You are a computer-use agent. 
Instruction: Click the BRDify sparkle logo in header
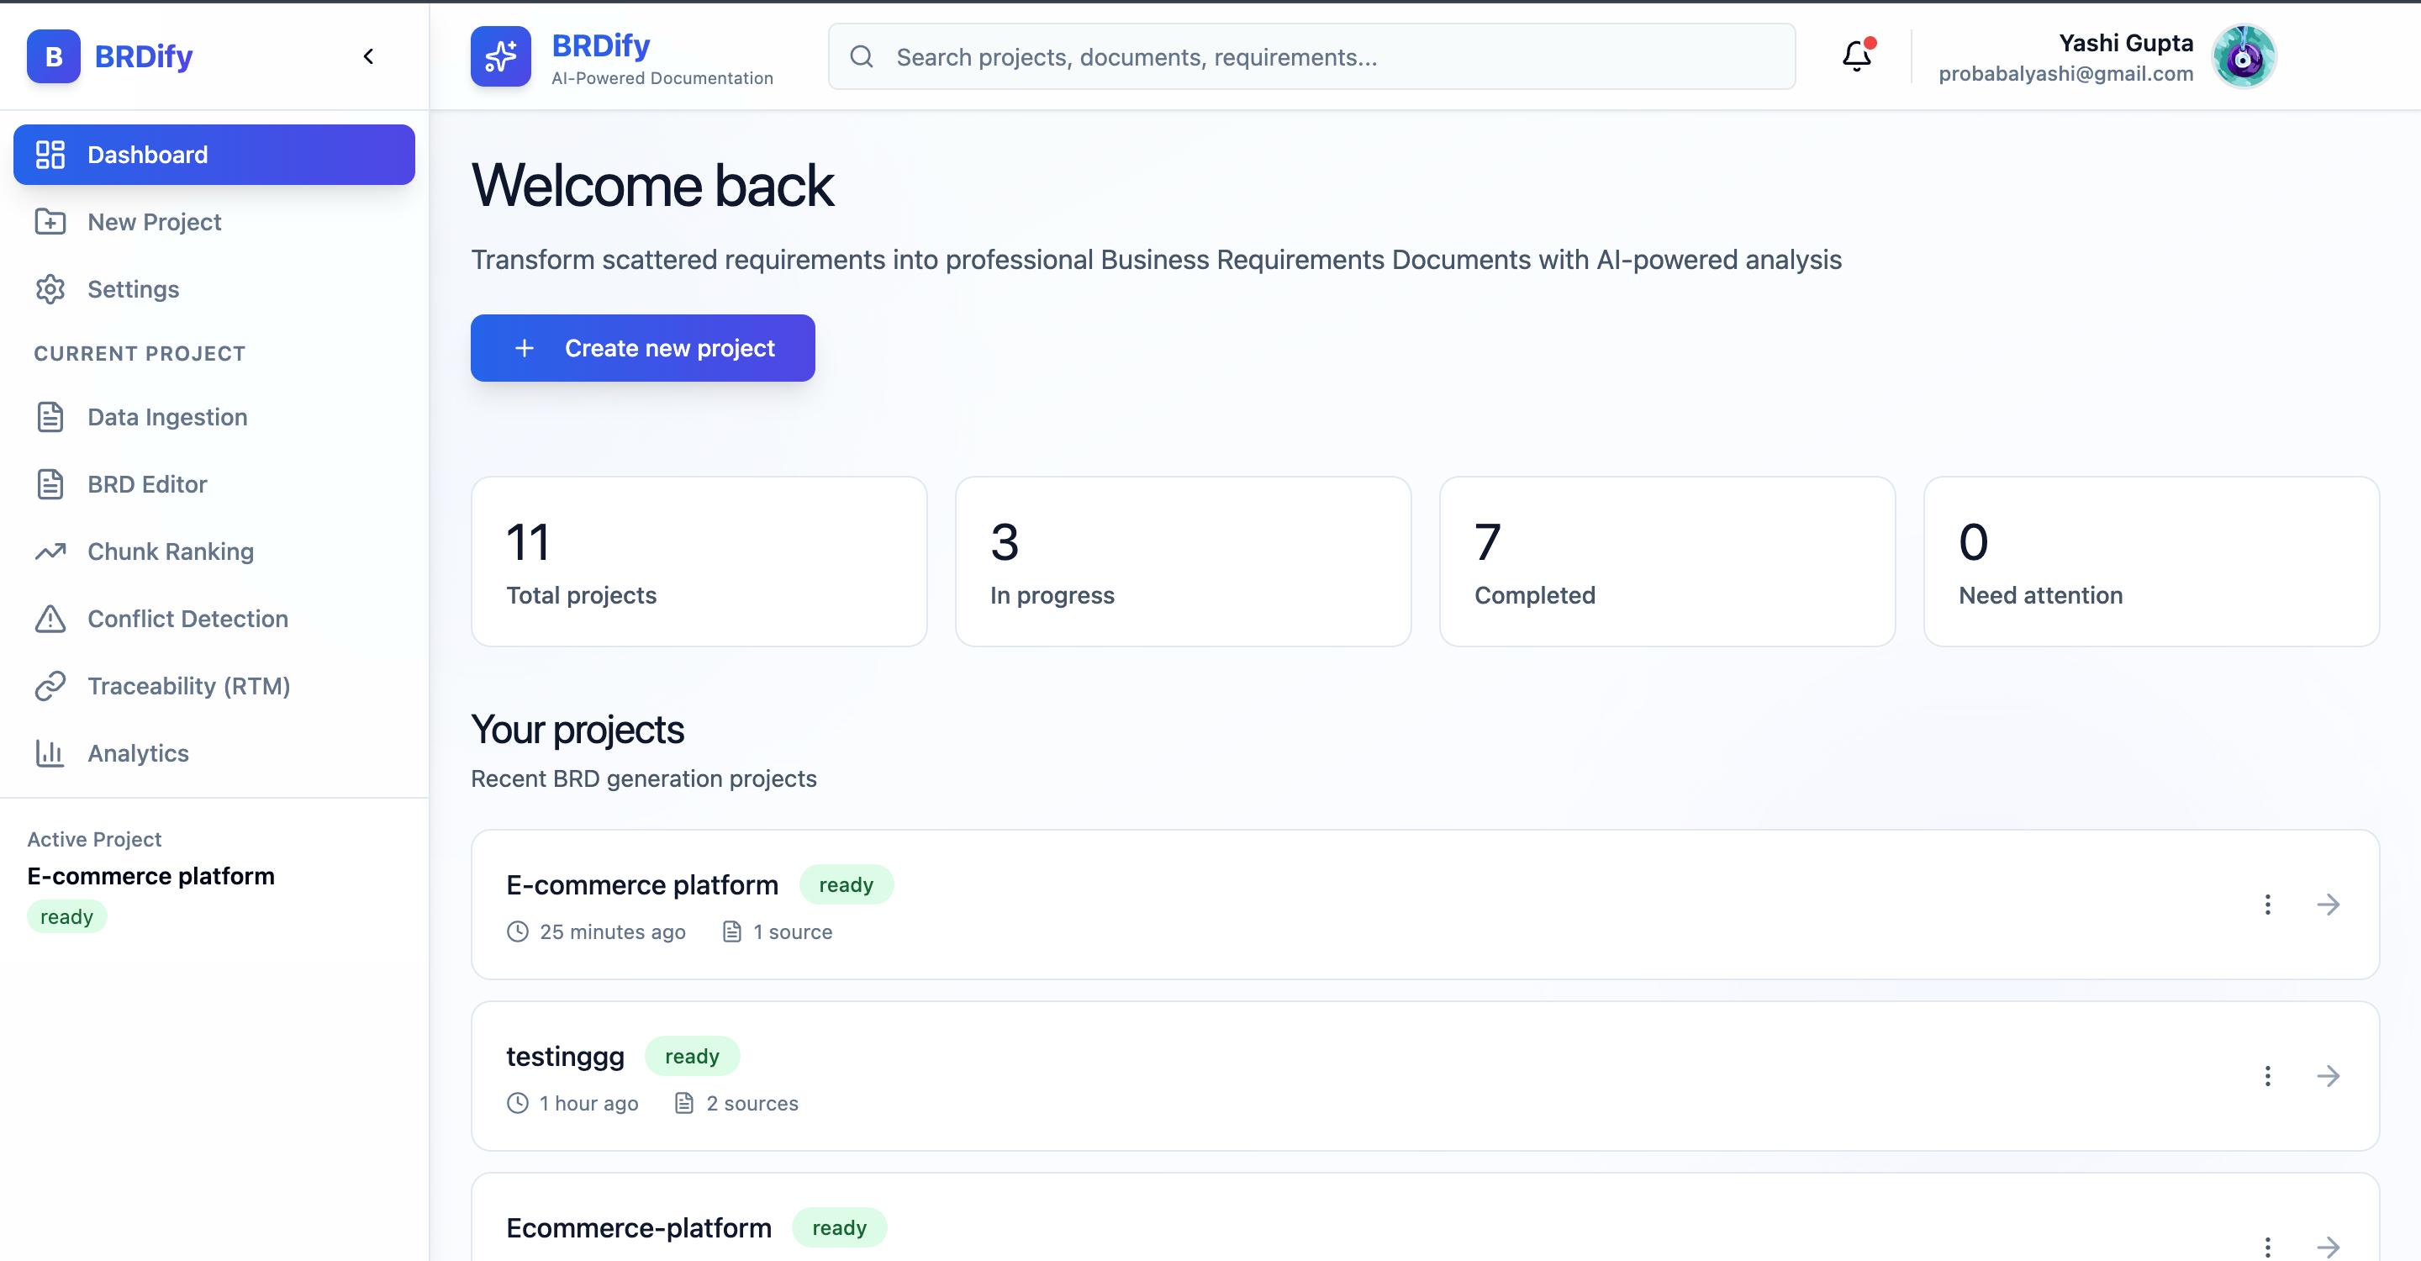(501, 56)
